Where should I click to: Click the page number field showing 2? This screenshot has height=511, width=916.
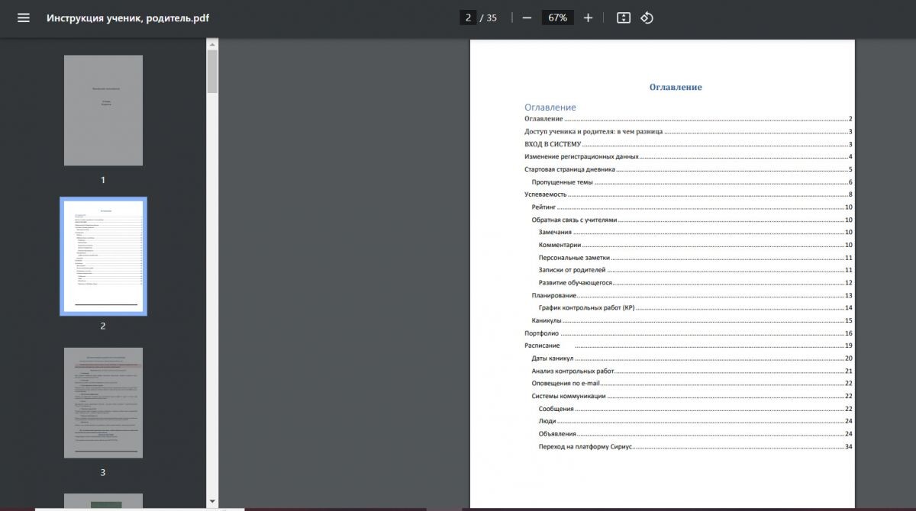468,18
